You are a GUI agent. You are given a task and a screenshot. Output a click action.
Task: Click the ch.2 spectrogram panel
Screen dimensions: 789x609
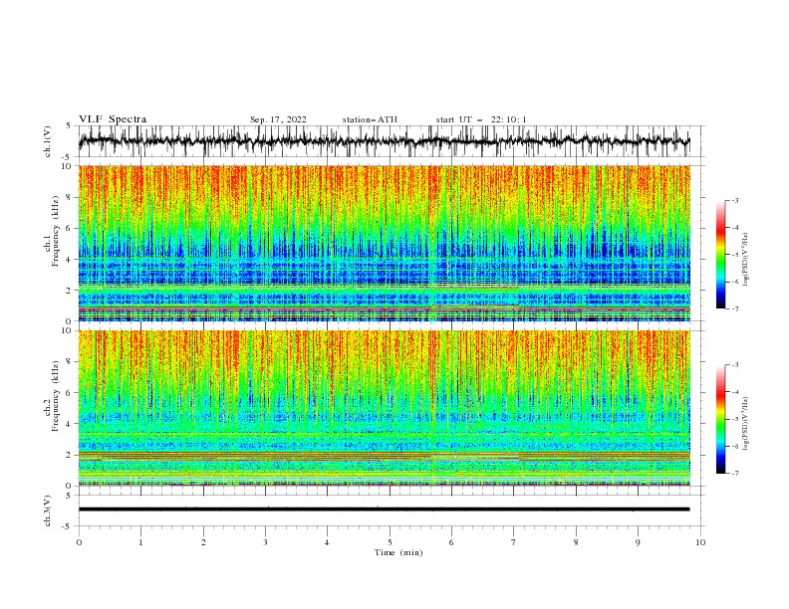click(384, 408)
